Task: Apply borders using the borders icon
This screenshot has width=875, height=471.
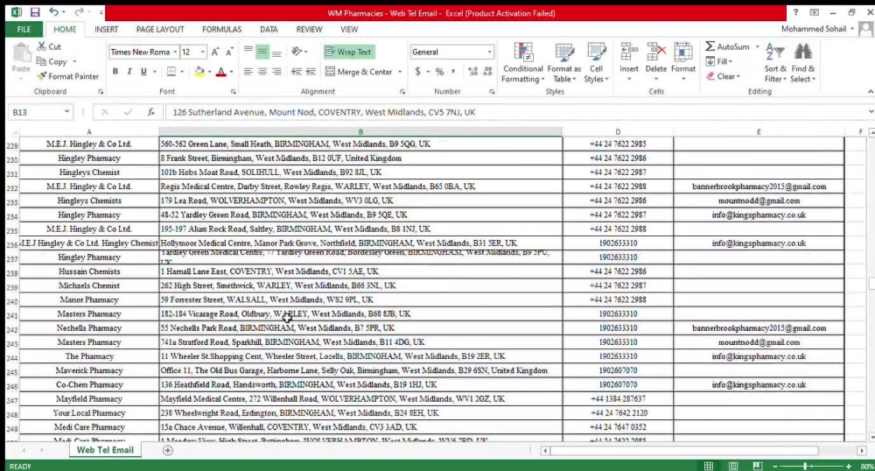Action: point(171,72)
